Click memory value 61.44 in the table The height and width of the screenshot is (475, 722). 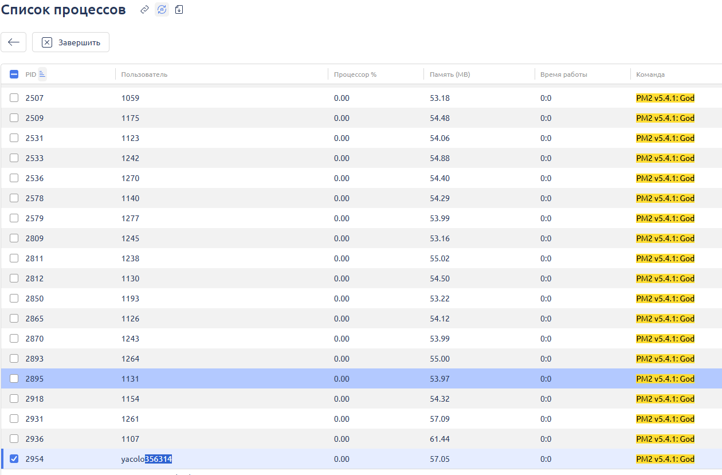pyautogui.click(x=440, y=439)
